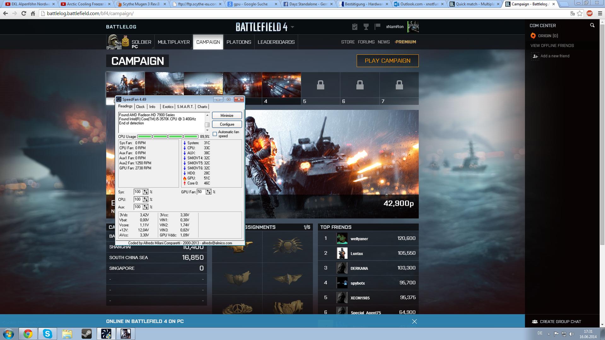
Task: Switch to the Clock tab in SpeedFan
Action: tap(140, 107)
